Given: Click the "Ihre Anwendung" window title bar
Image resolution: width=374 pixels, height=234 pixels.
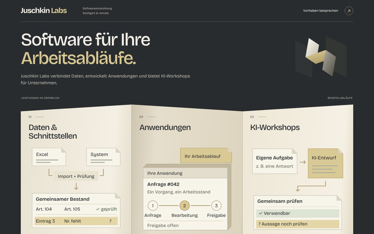Looking at the screenshot, I should point(185,173).
